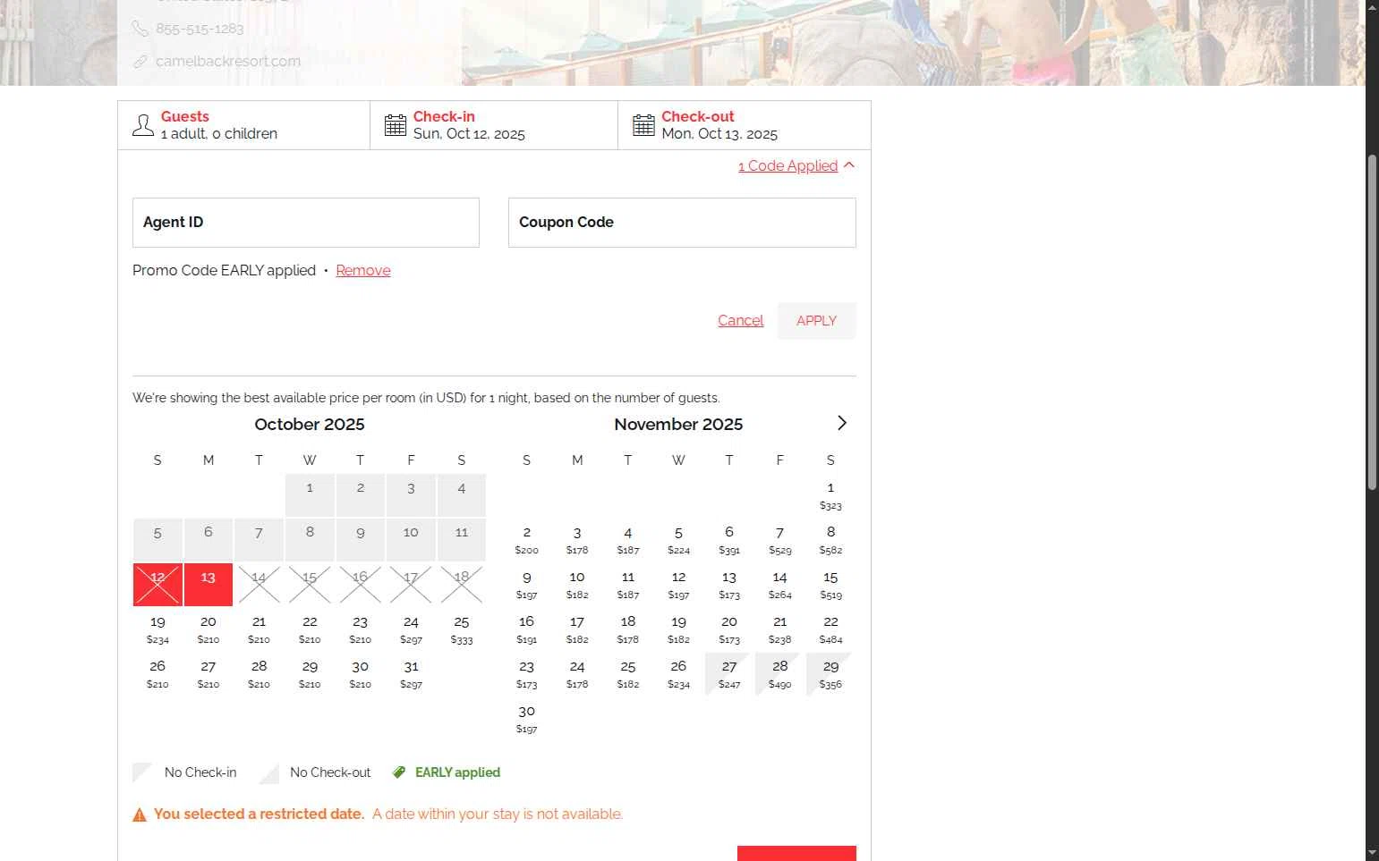The height and width of the screenshot is (861, 1379).
Task: Select November 7 priced $529
Action: 780,540
